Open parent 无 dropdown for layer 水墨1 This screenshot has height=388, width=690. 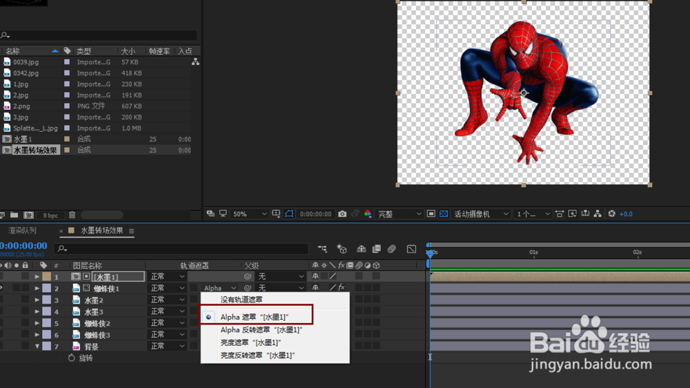coord(281,276)
